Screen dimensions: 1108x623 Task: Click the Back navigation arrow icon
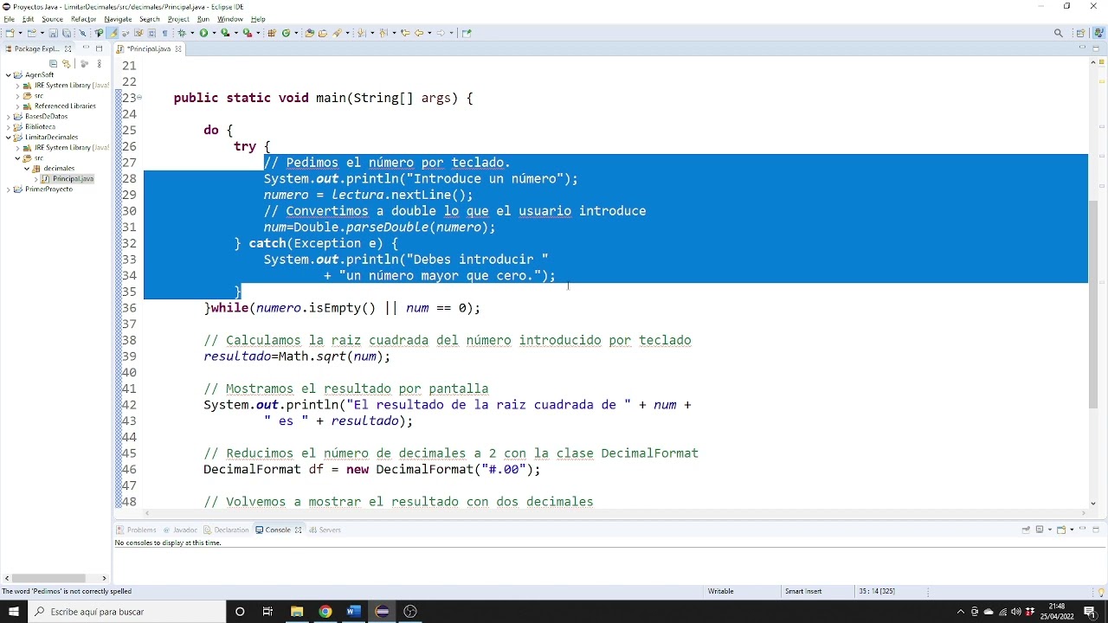click(x=419, y=33)
